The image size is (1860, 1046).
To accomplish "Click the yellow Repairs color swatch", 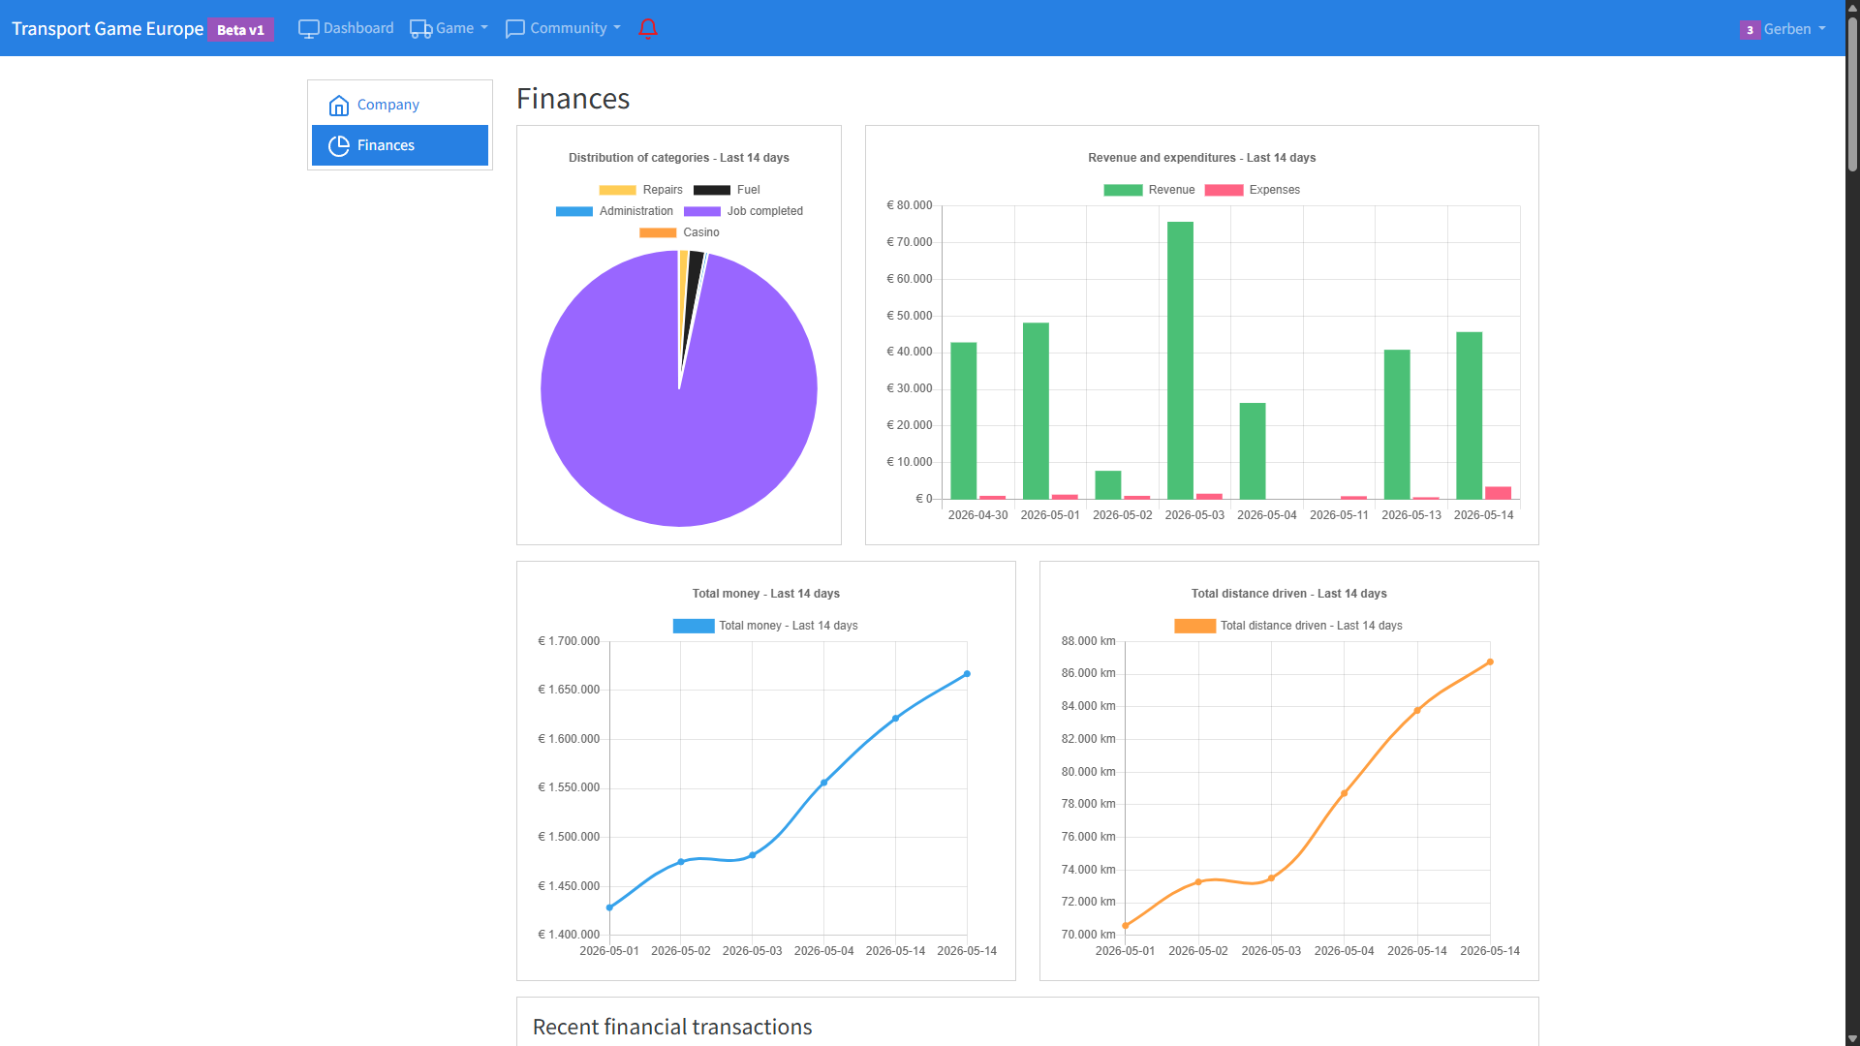I will [617, 190].
